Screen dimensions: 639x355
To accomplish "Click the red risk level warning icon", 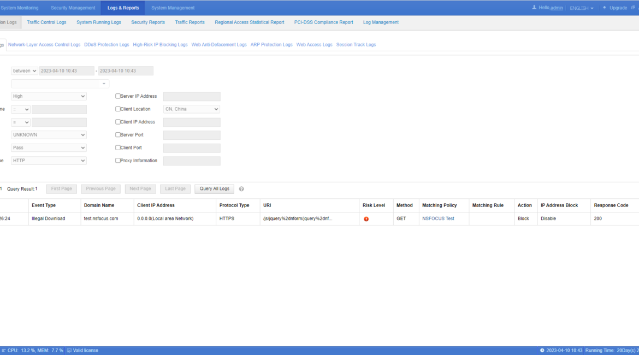I will [366, 218].
